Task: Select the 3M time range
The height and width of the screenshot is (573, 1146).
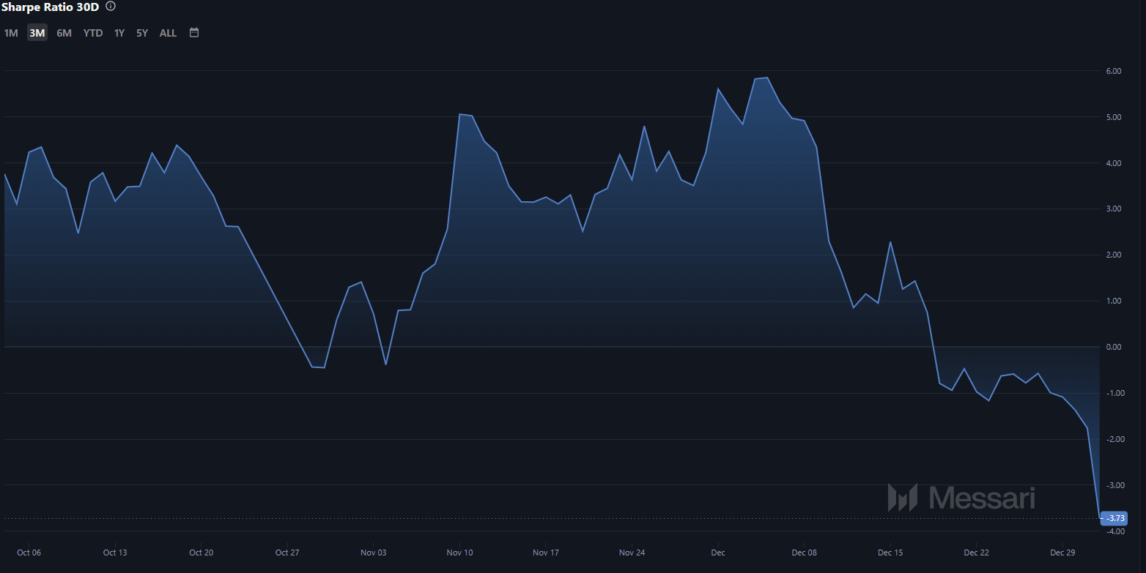Action: coord(37,33)
